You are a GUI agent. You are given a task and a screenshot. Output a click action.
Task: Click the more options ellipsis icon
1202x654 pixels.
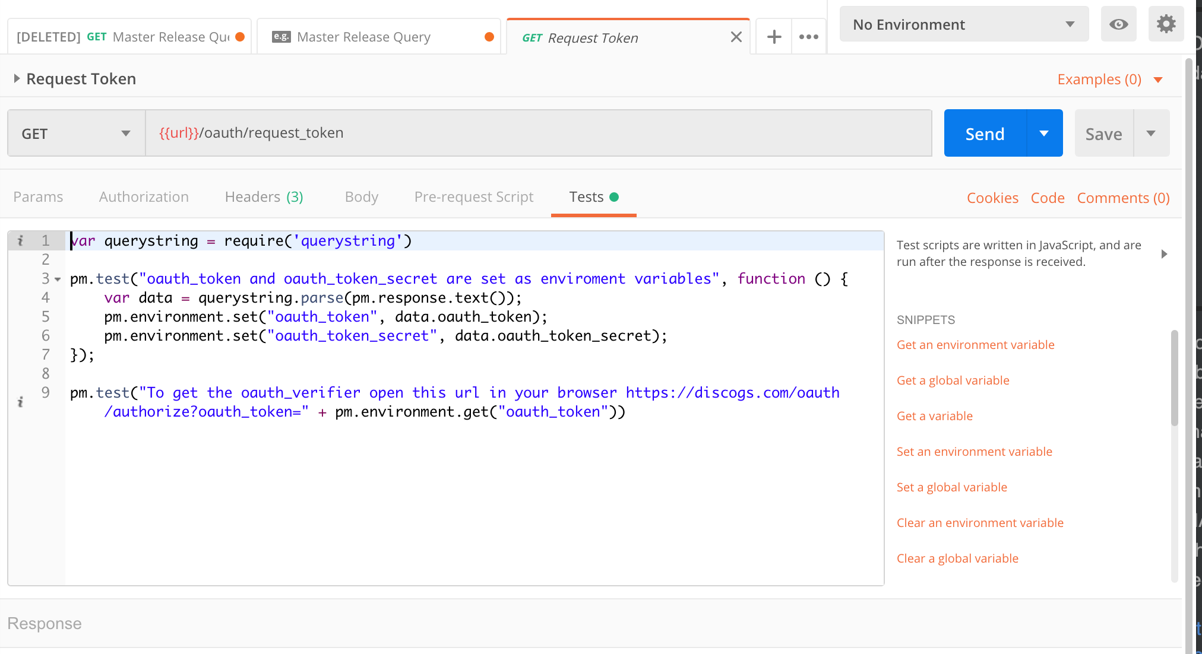point(808,36)
